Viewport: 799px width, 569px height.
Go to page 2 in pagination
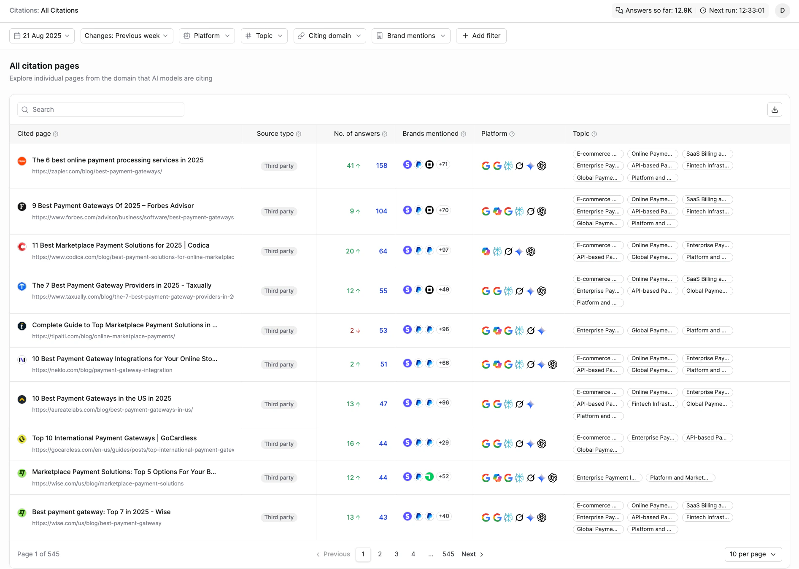380,554
